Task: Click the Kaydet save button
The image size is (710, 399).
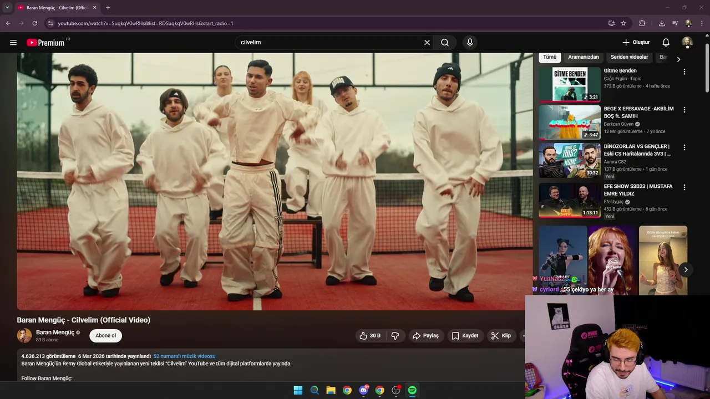Action: [x=465, y=335]
